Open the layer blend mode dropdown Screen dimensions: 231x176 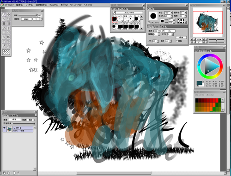click(14, 120)
